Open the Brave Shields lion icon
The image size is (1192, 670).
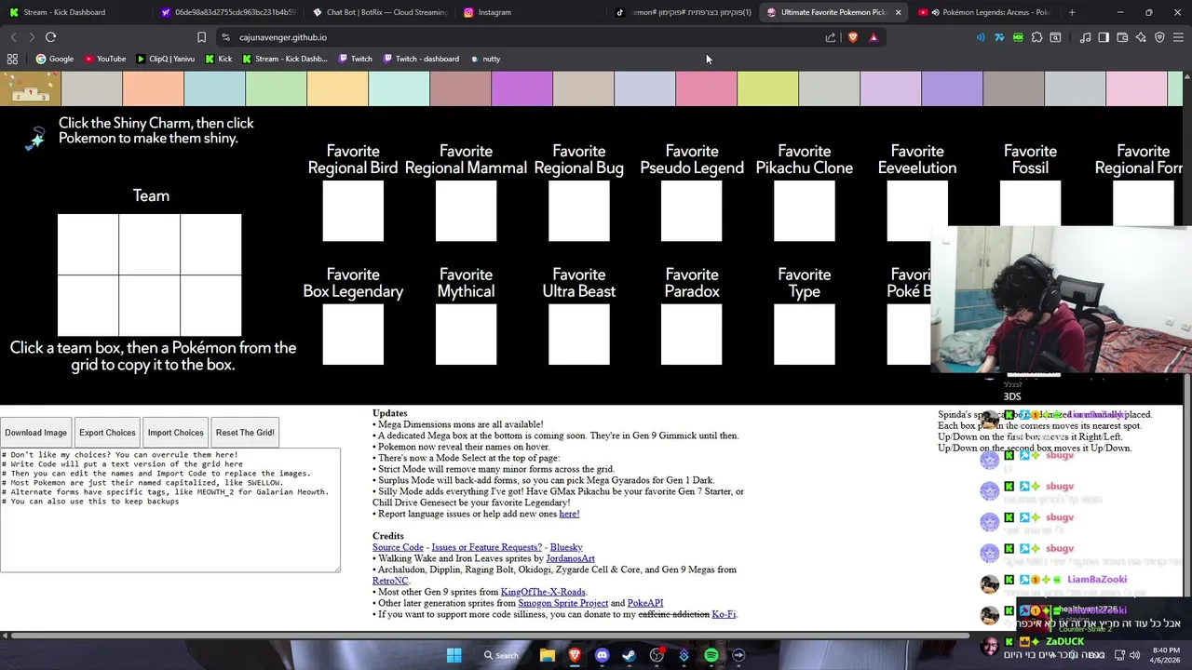click(x=852, y=37)
